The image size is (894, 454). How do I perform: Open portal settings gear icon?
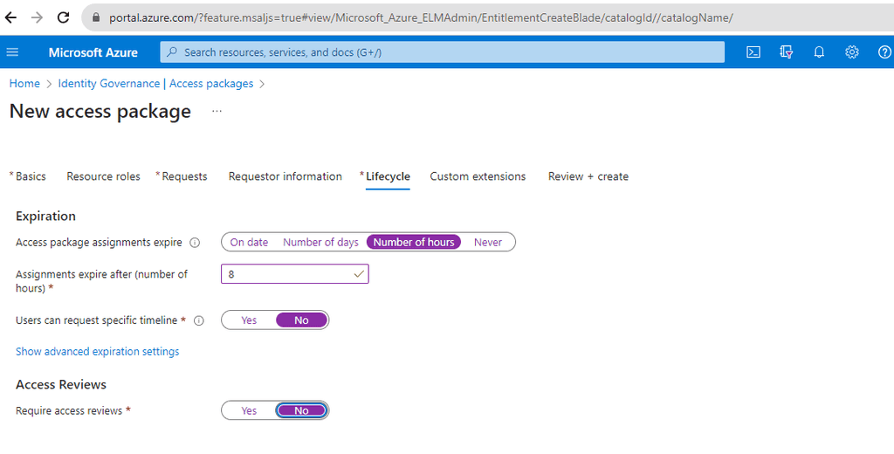(852, 52)
